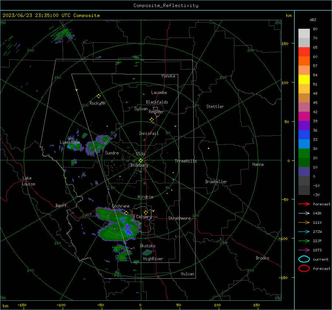The image size is (332, 310).
Task: Click the Vulcan town label
Action: (x=187, y=274)
